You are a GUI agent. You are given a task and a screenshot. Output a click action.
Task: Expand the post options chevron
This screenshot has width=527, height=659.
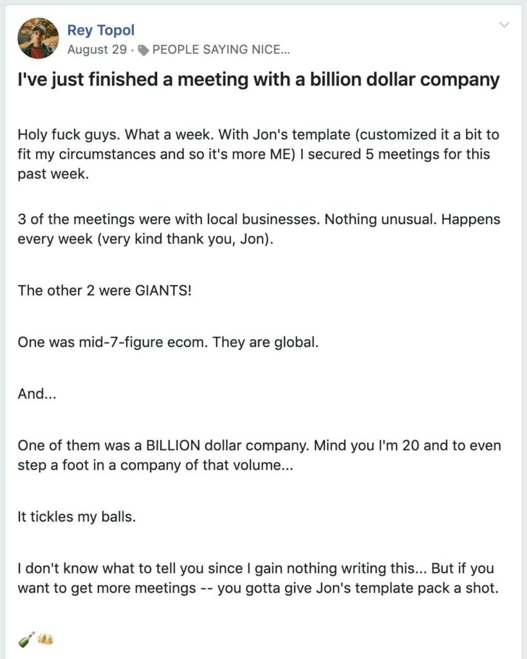click(x=504, y=25)
